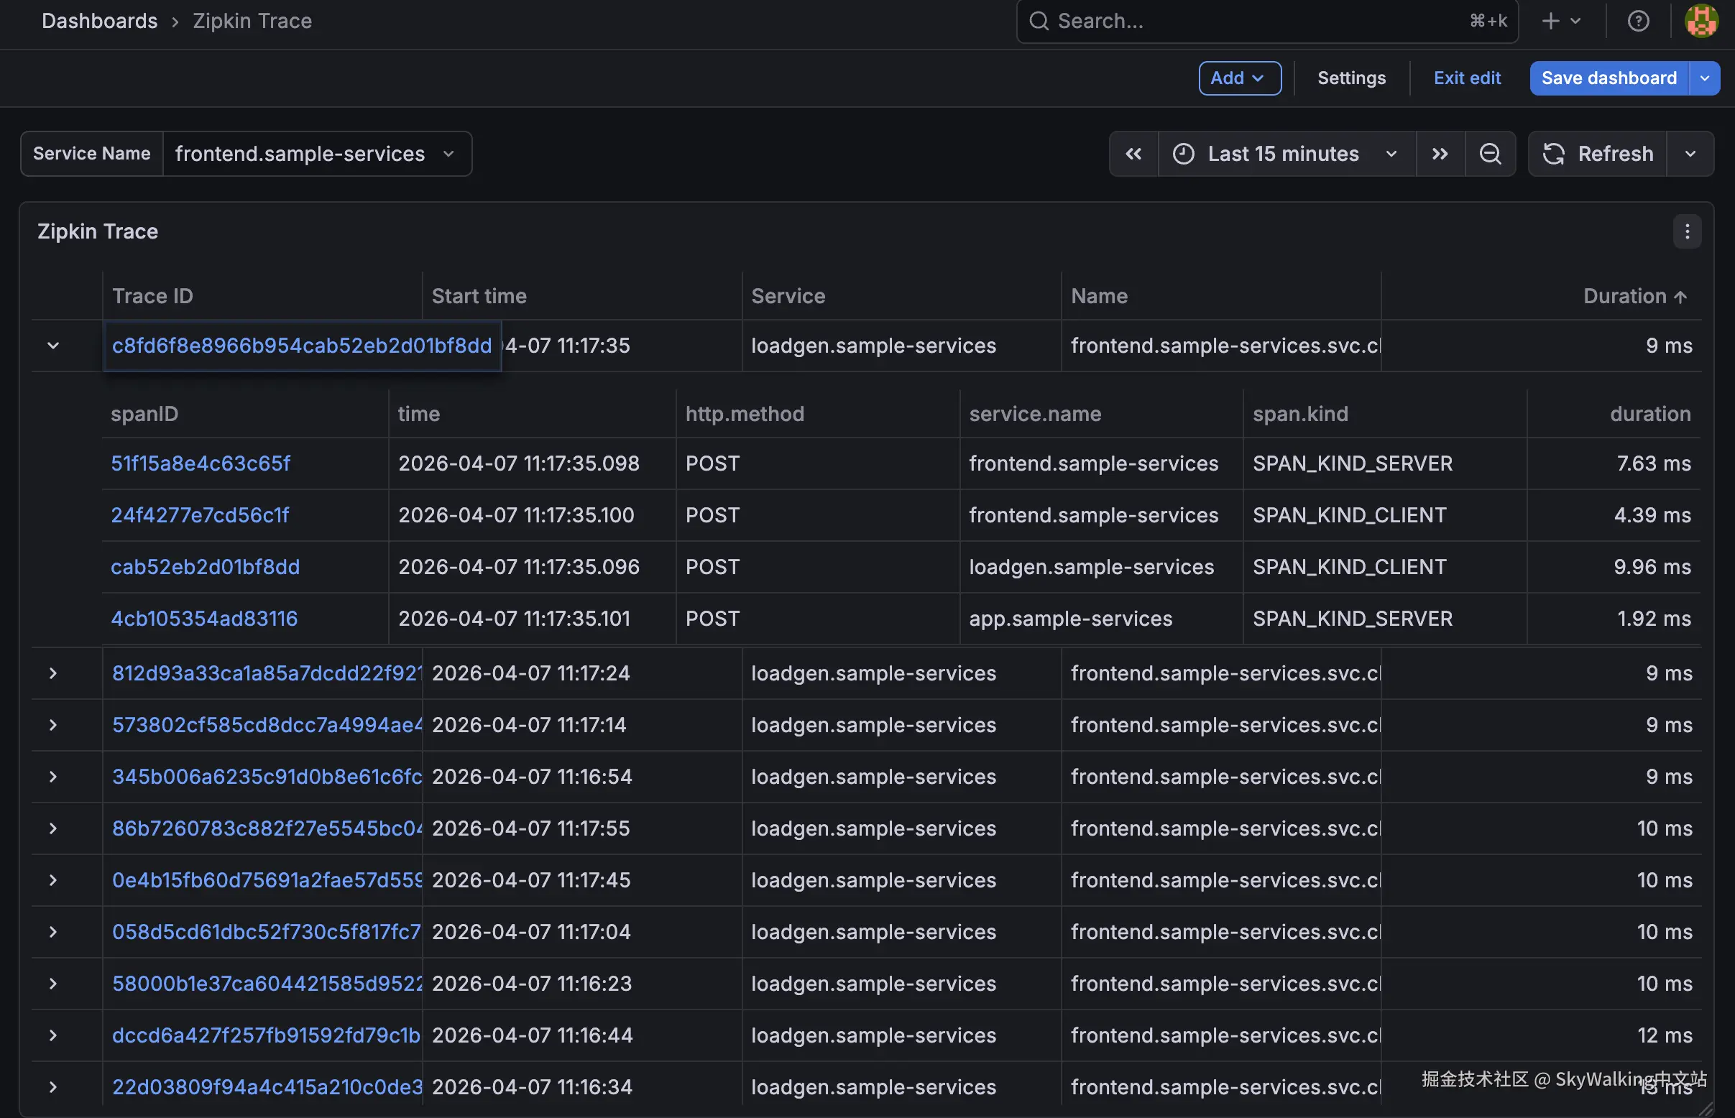This screenshot has height=1118, width=1735.
Task: Open the Add dropdown menu
Action: point(1239,78)
